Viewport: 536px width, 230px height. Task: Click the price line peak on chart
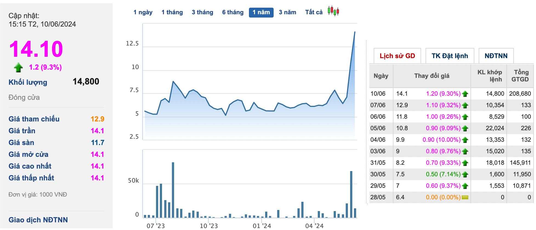pos(355,32)
